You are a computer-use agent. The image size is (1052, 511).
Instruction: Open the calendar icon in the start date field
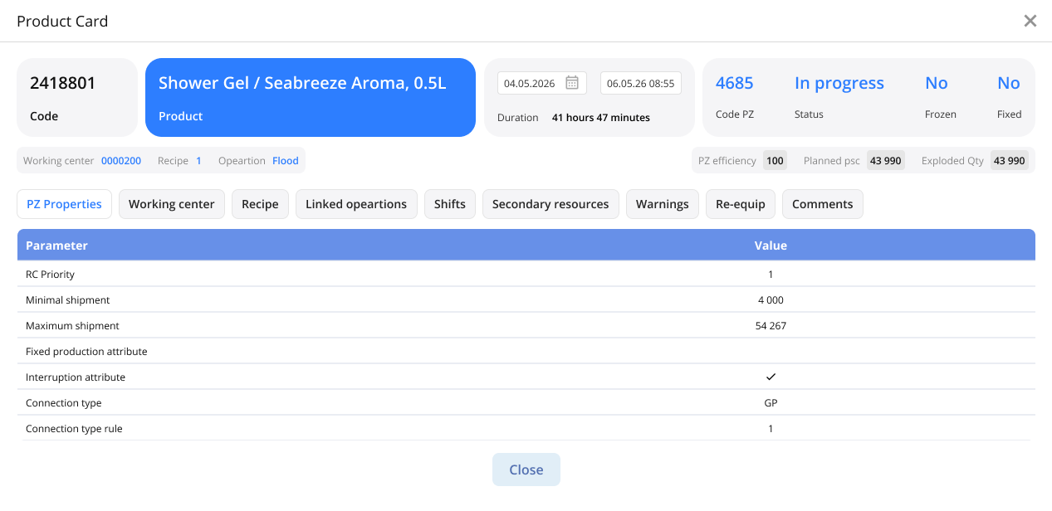pos(572,83)
